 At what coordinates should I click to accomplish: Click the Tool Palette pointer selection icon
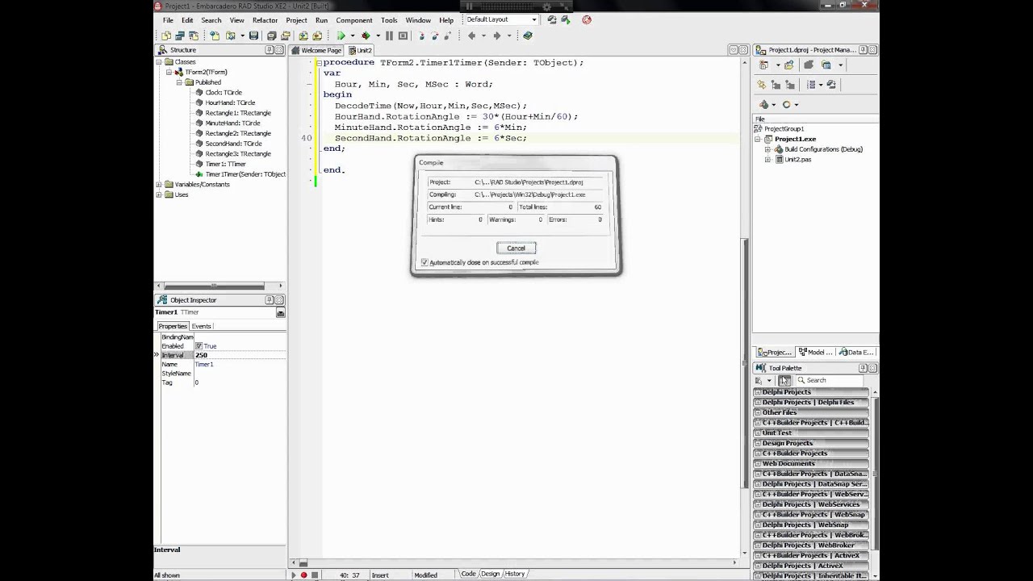click(784, 380)
